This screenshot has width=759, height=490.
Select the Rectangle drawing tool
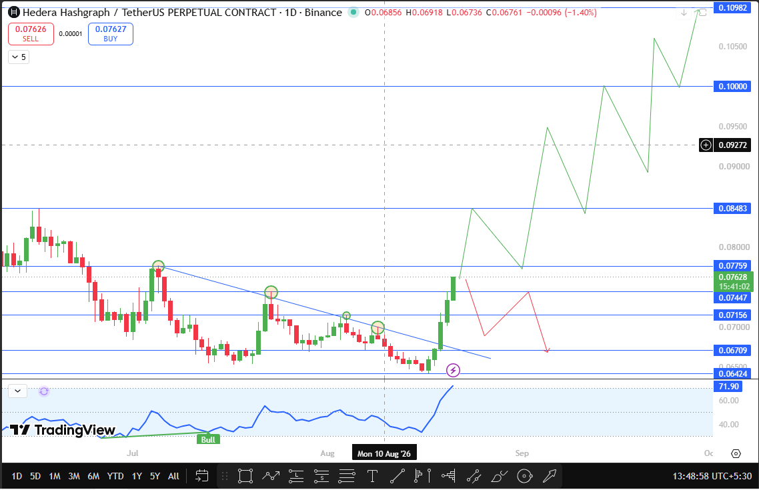coord(245,476)
